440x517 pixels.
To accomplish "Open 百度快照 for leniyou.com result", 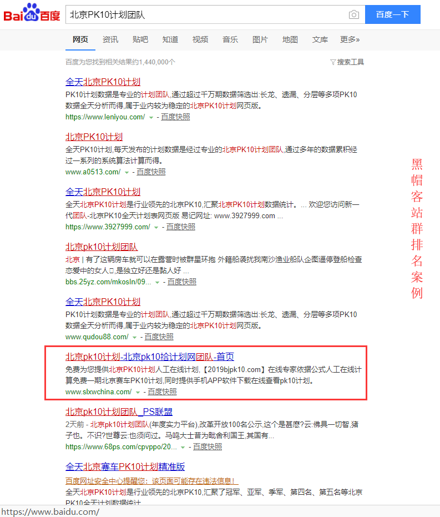I will (x=175, y=117).
